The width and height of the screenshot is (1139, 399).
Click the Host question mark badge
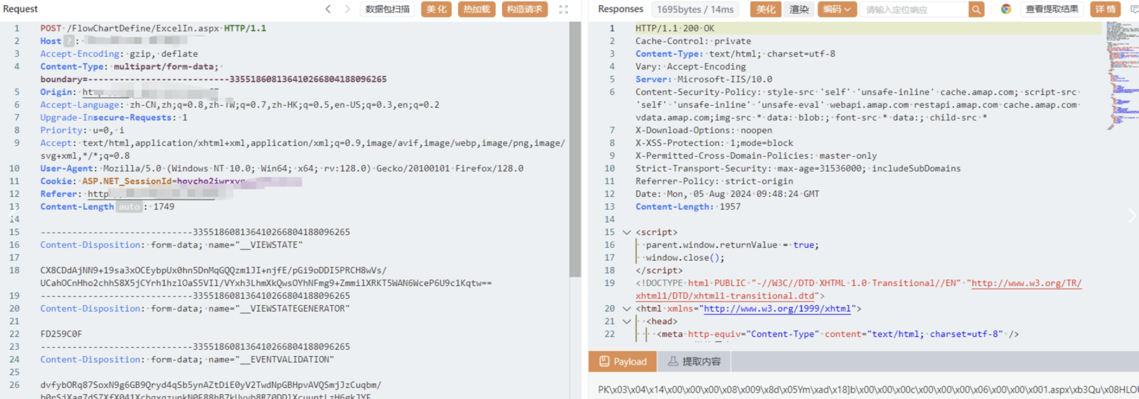pos(69,41)
